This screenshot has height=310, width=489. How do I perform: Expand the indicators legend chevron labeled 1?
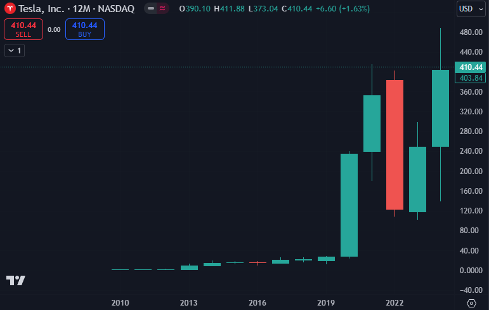[x=15, y=51]
